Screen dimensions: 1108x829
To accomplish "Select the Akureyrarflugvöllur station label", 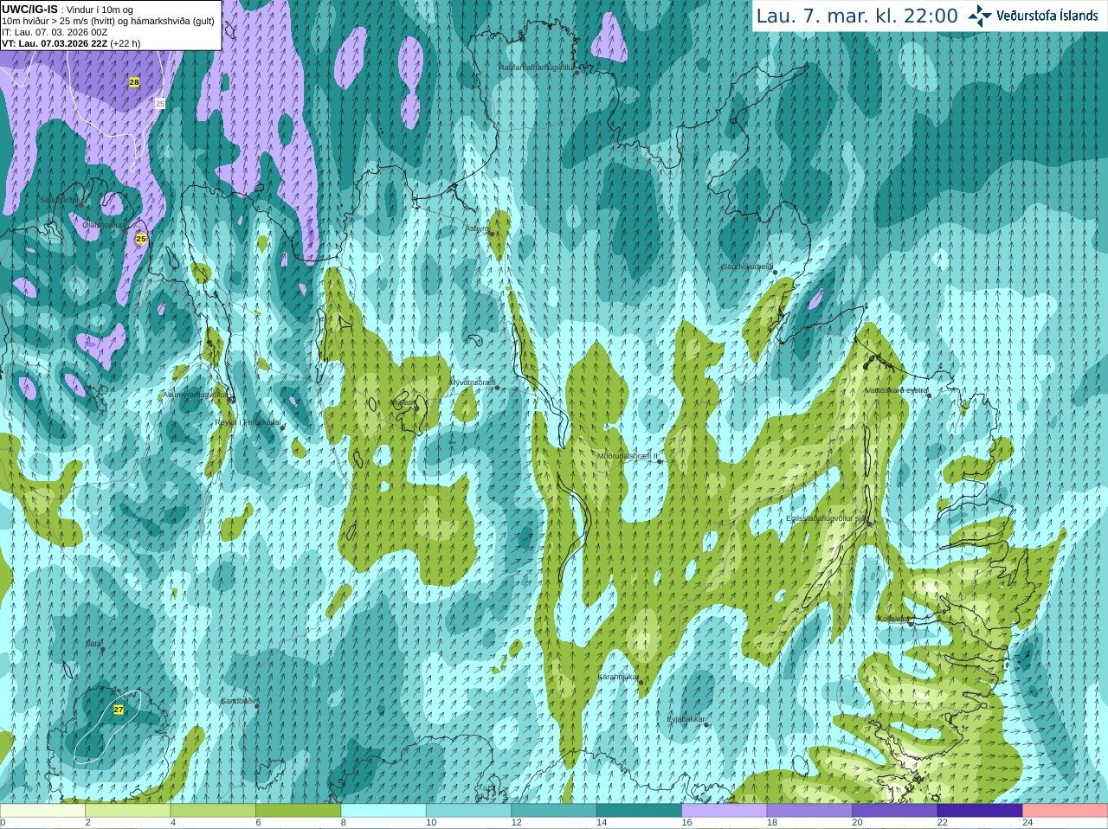I will (x=195, y=395).
